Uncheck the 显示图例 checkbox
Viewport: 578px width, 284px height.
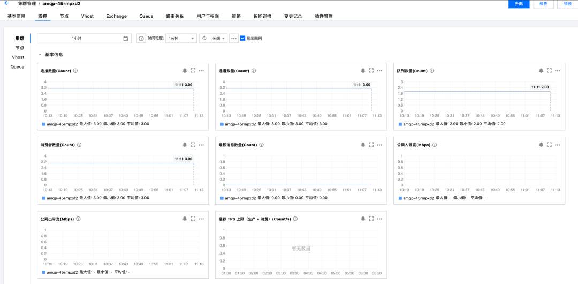[242, 38]
